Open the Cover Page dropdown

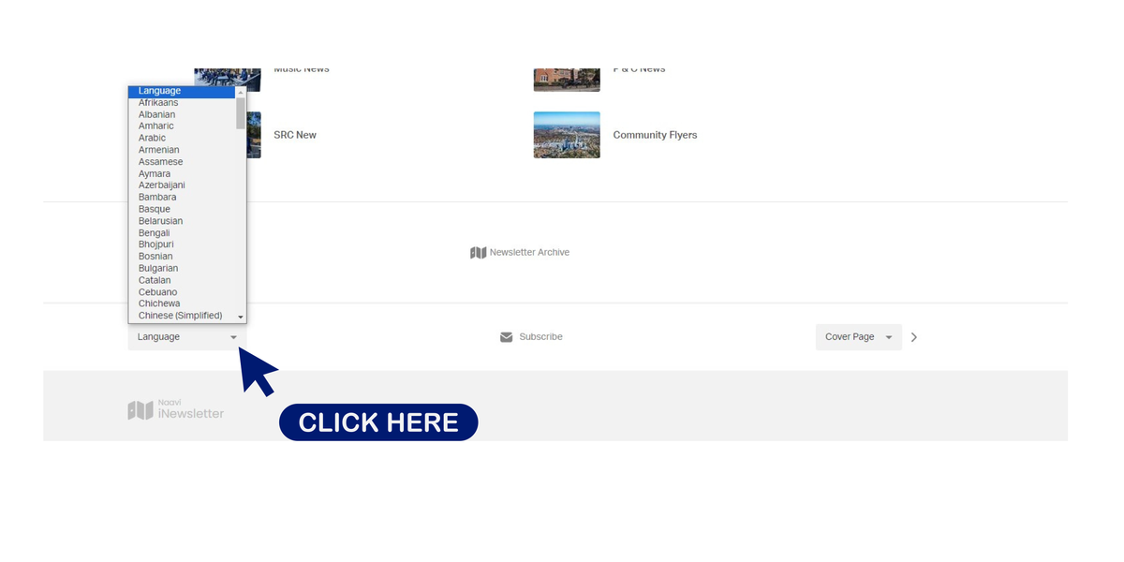tap(859, 337)
